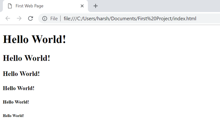This screenshot has height=128, width=220.
Task: Click the File label in address bar
Action: (x=54, y=19)
